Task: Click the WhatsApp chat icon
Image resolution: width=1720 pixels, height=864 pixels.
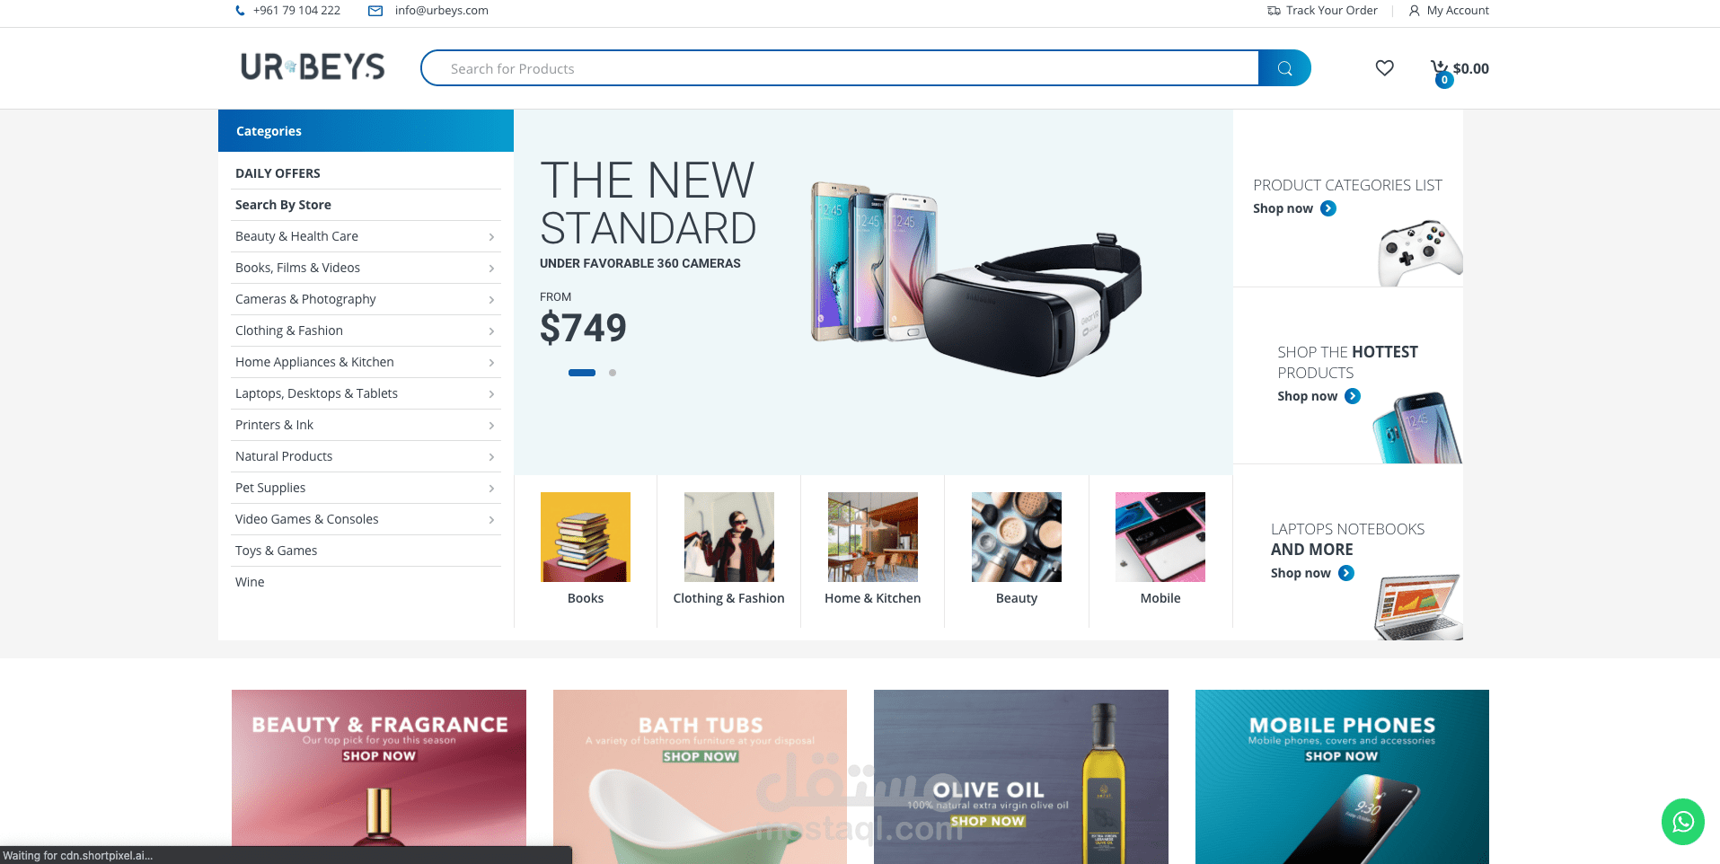Action: [1682, 822]
